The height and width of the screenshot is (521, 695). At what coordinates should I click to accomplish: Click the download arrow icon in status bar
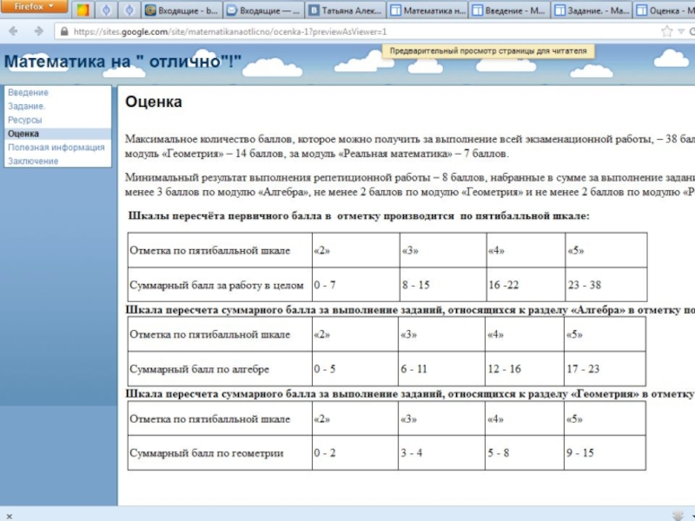click(678, 513)
